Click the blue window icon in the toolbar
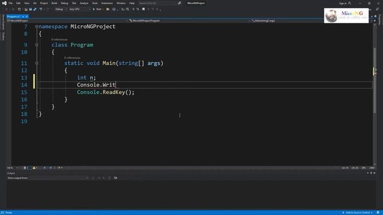Viewport: 383px width, 215px height. (114, 10)
